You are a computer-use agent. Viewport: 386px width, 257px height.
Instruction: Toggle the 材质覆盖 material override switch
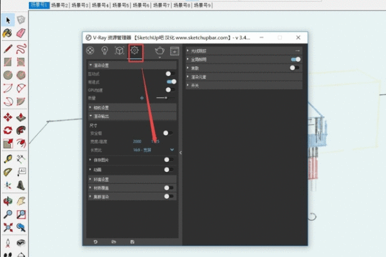point(168,188)
